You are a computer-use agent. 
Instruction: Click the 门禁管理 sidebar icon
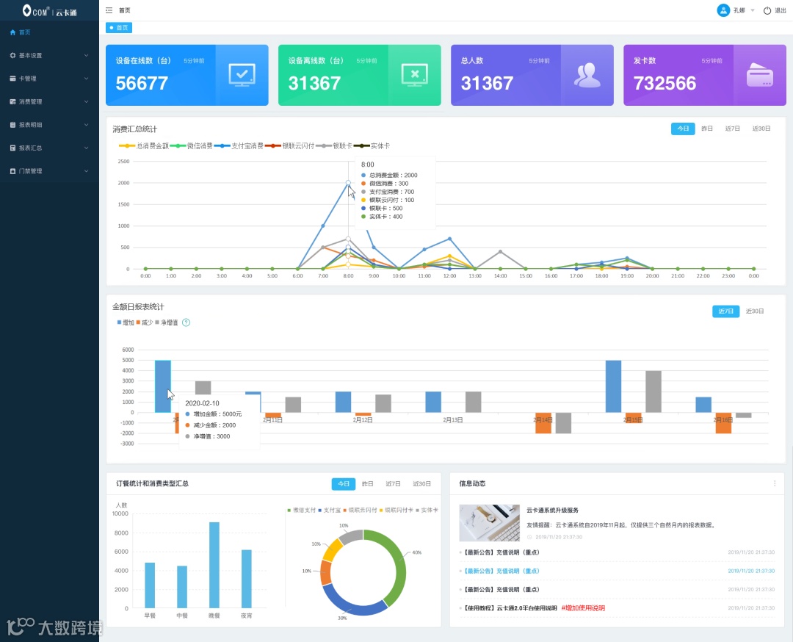click(x=12, y=171)
